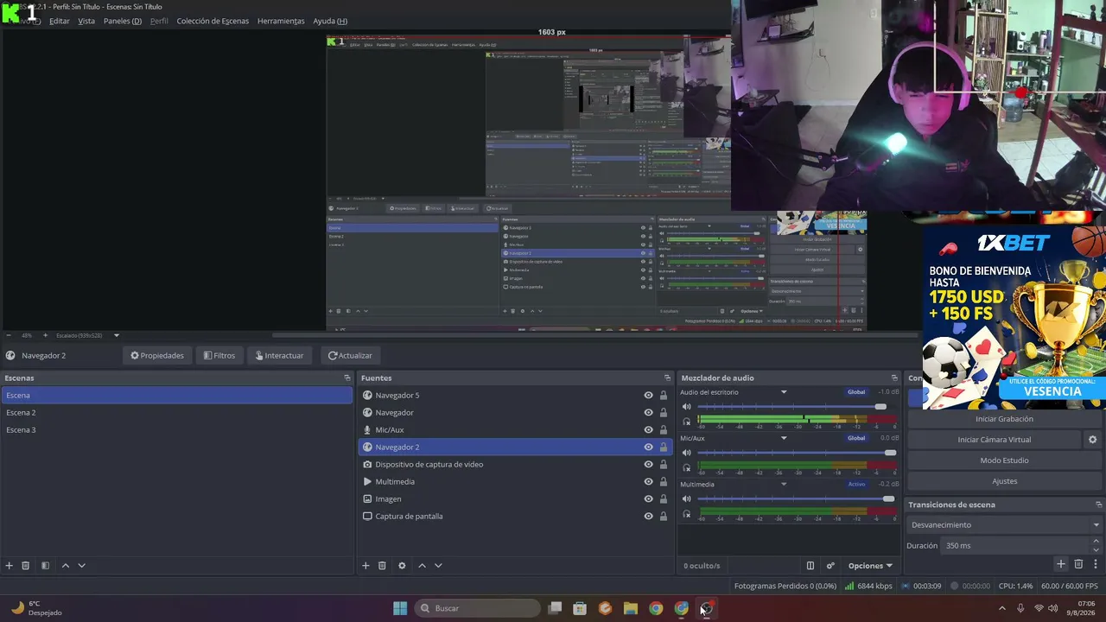1106x622 pixels.
Task: Start recording with Iniciar Grabación
Action: tap(1004, 419)
